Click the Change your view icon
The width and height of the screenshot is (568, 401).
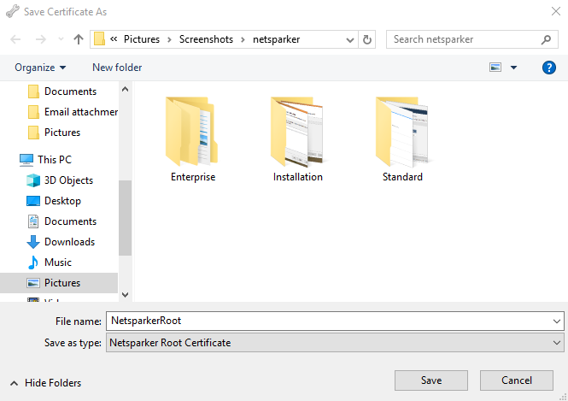click(495, 68)
